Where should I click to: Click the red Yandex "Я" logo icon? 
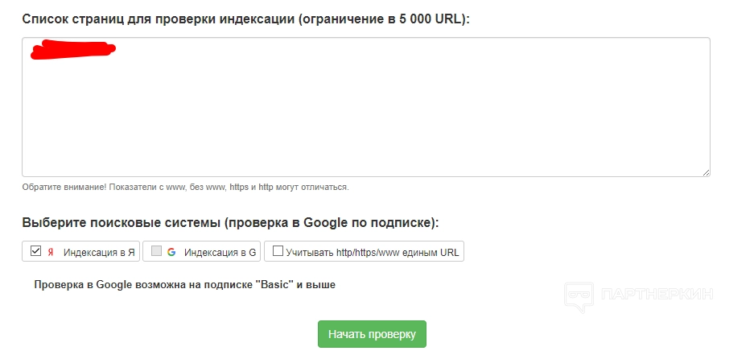[x=51, y=252]
